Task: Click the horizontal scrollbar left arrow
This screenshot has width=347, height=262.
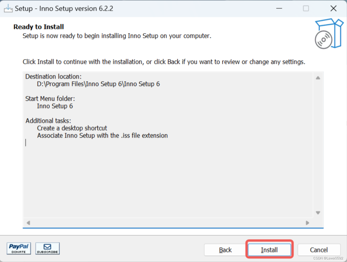Action: [28, 223]
